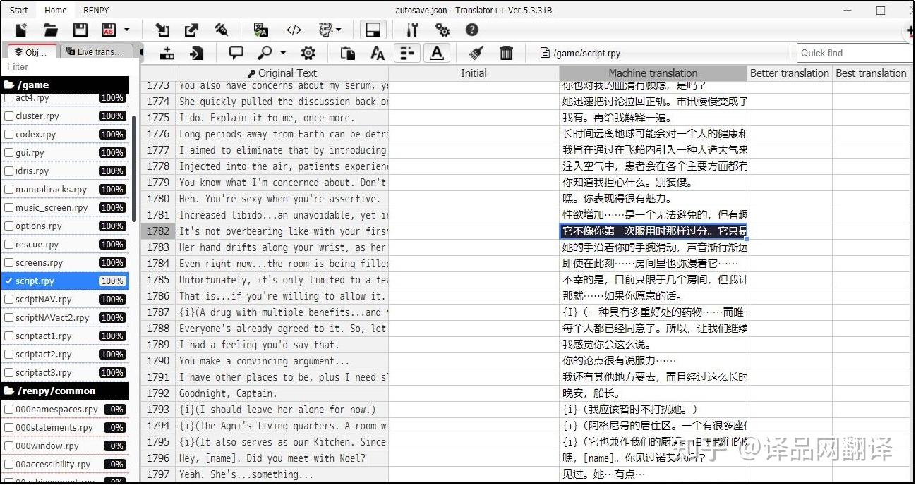Screen dimensions: 916x485
Task: Click the 0% progress badge on 000statements.rpy
Action: [114, 427]
